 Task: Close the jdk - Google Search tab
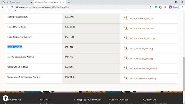click(x=32, y=2)
